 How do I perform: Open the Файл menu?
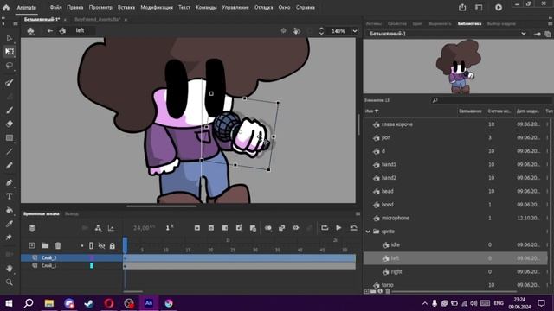[55, 7]
